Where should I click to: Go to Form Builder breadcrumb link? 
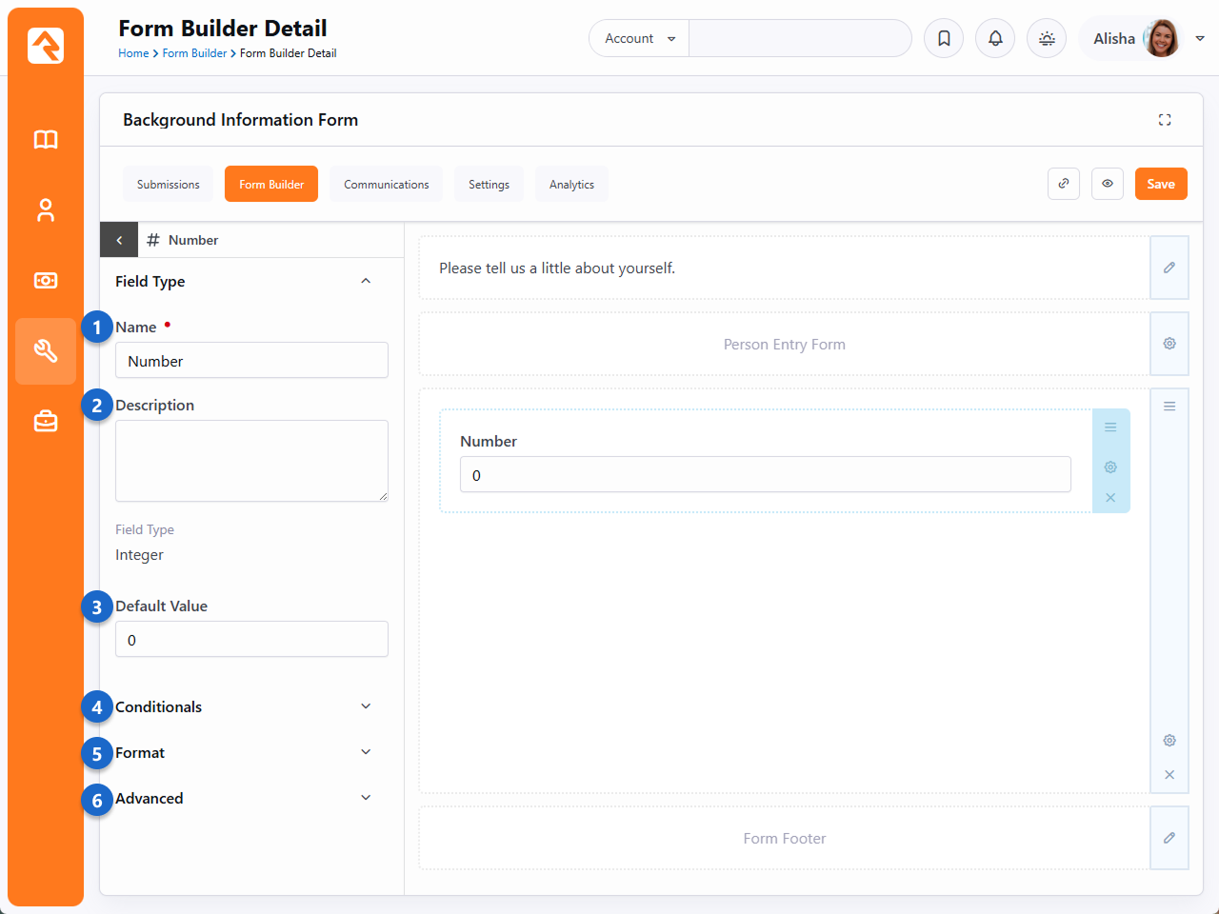point(194,53)
